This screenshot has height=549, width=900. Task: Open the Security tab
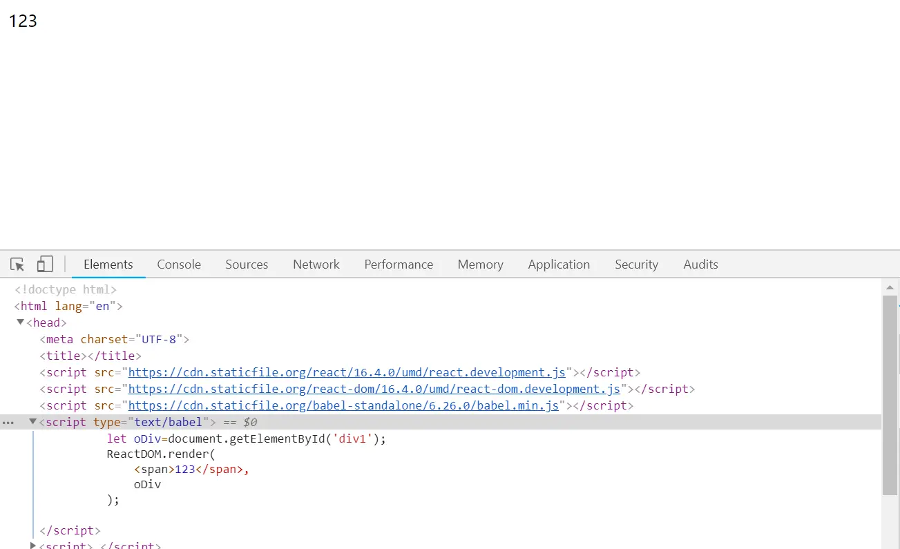click(636, 264)
